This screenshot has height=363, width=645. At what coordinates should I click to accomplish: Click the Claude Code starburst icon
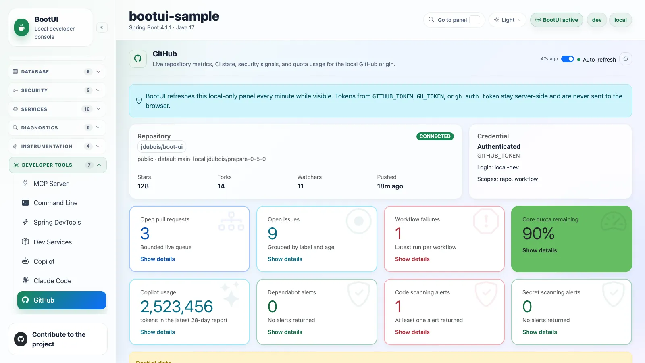tap(25, 280)
